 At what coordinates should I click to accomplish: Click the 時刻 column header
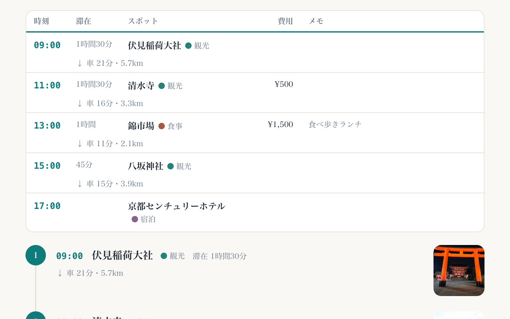click(41, 21)
